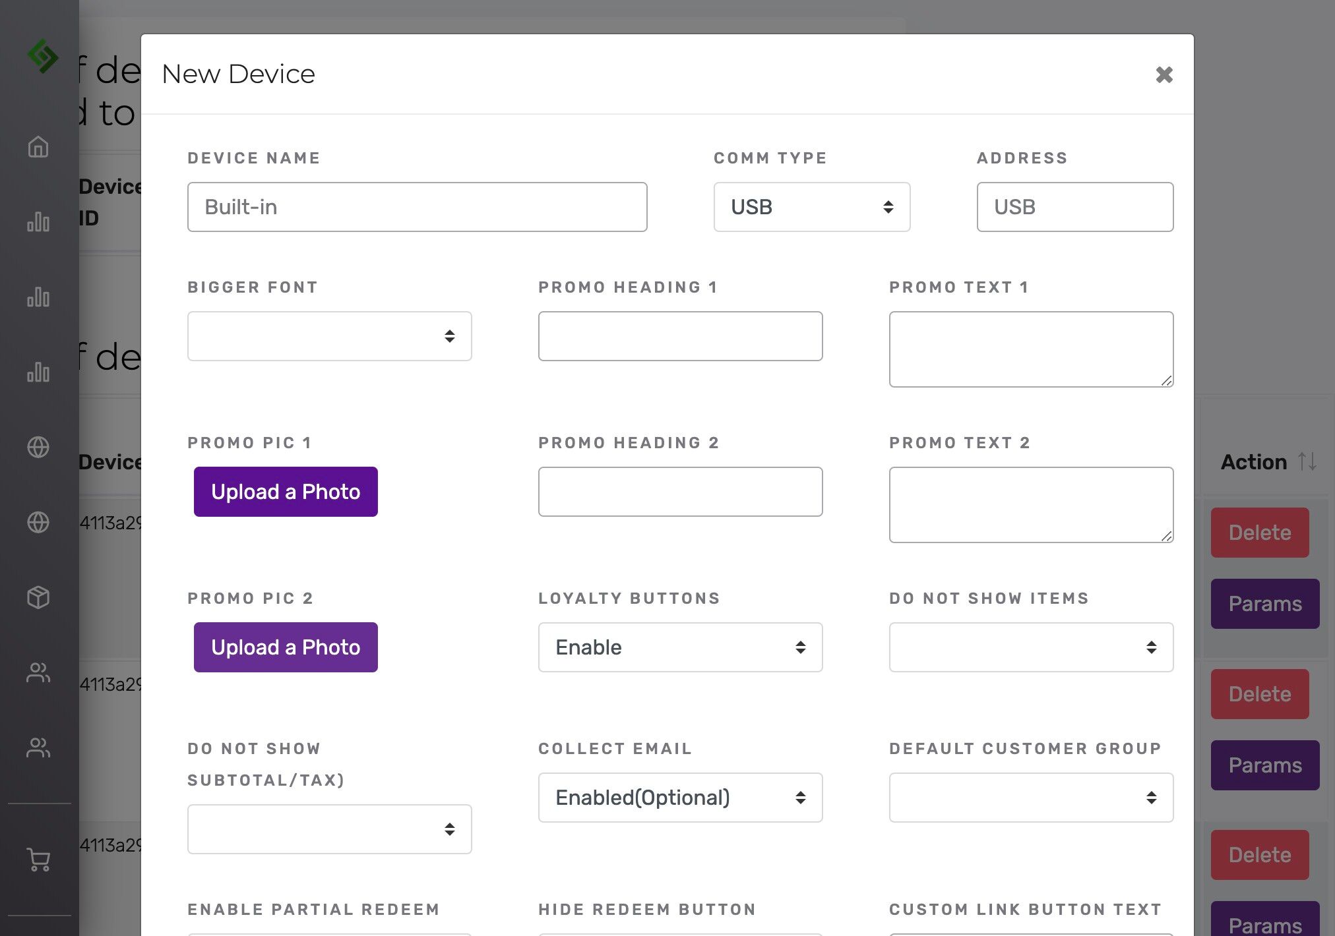Expand the Default Customer Group dropdown

(1032, 798)
